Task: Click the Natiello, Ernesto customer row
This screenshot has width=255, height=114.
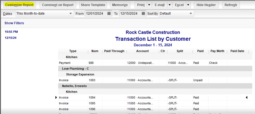Action: 155,86
